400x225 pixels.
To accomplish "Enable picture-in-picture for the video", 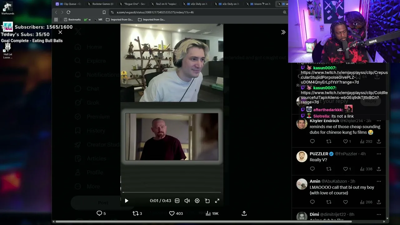I will 207,201.
